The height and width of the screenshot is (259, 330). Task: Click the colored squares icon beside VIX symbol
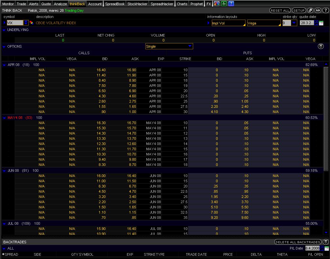tap(31, 23)
